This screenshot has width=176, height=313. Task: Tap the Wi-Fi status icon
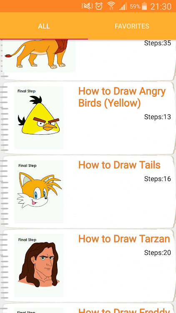[x=111, y=6]
